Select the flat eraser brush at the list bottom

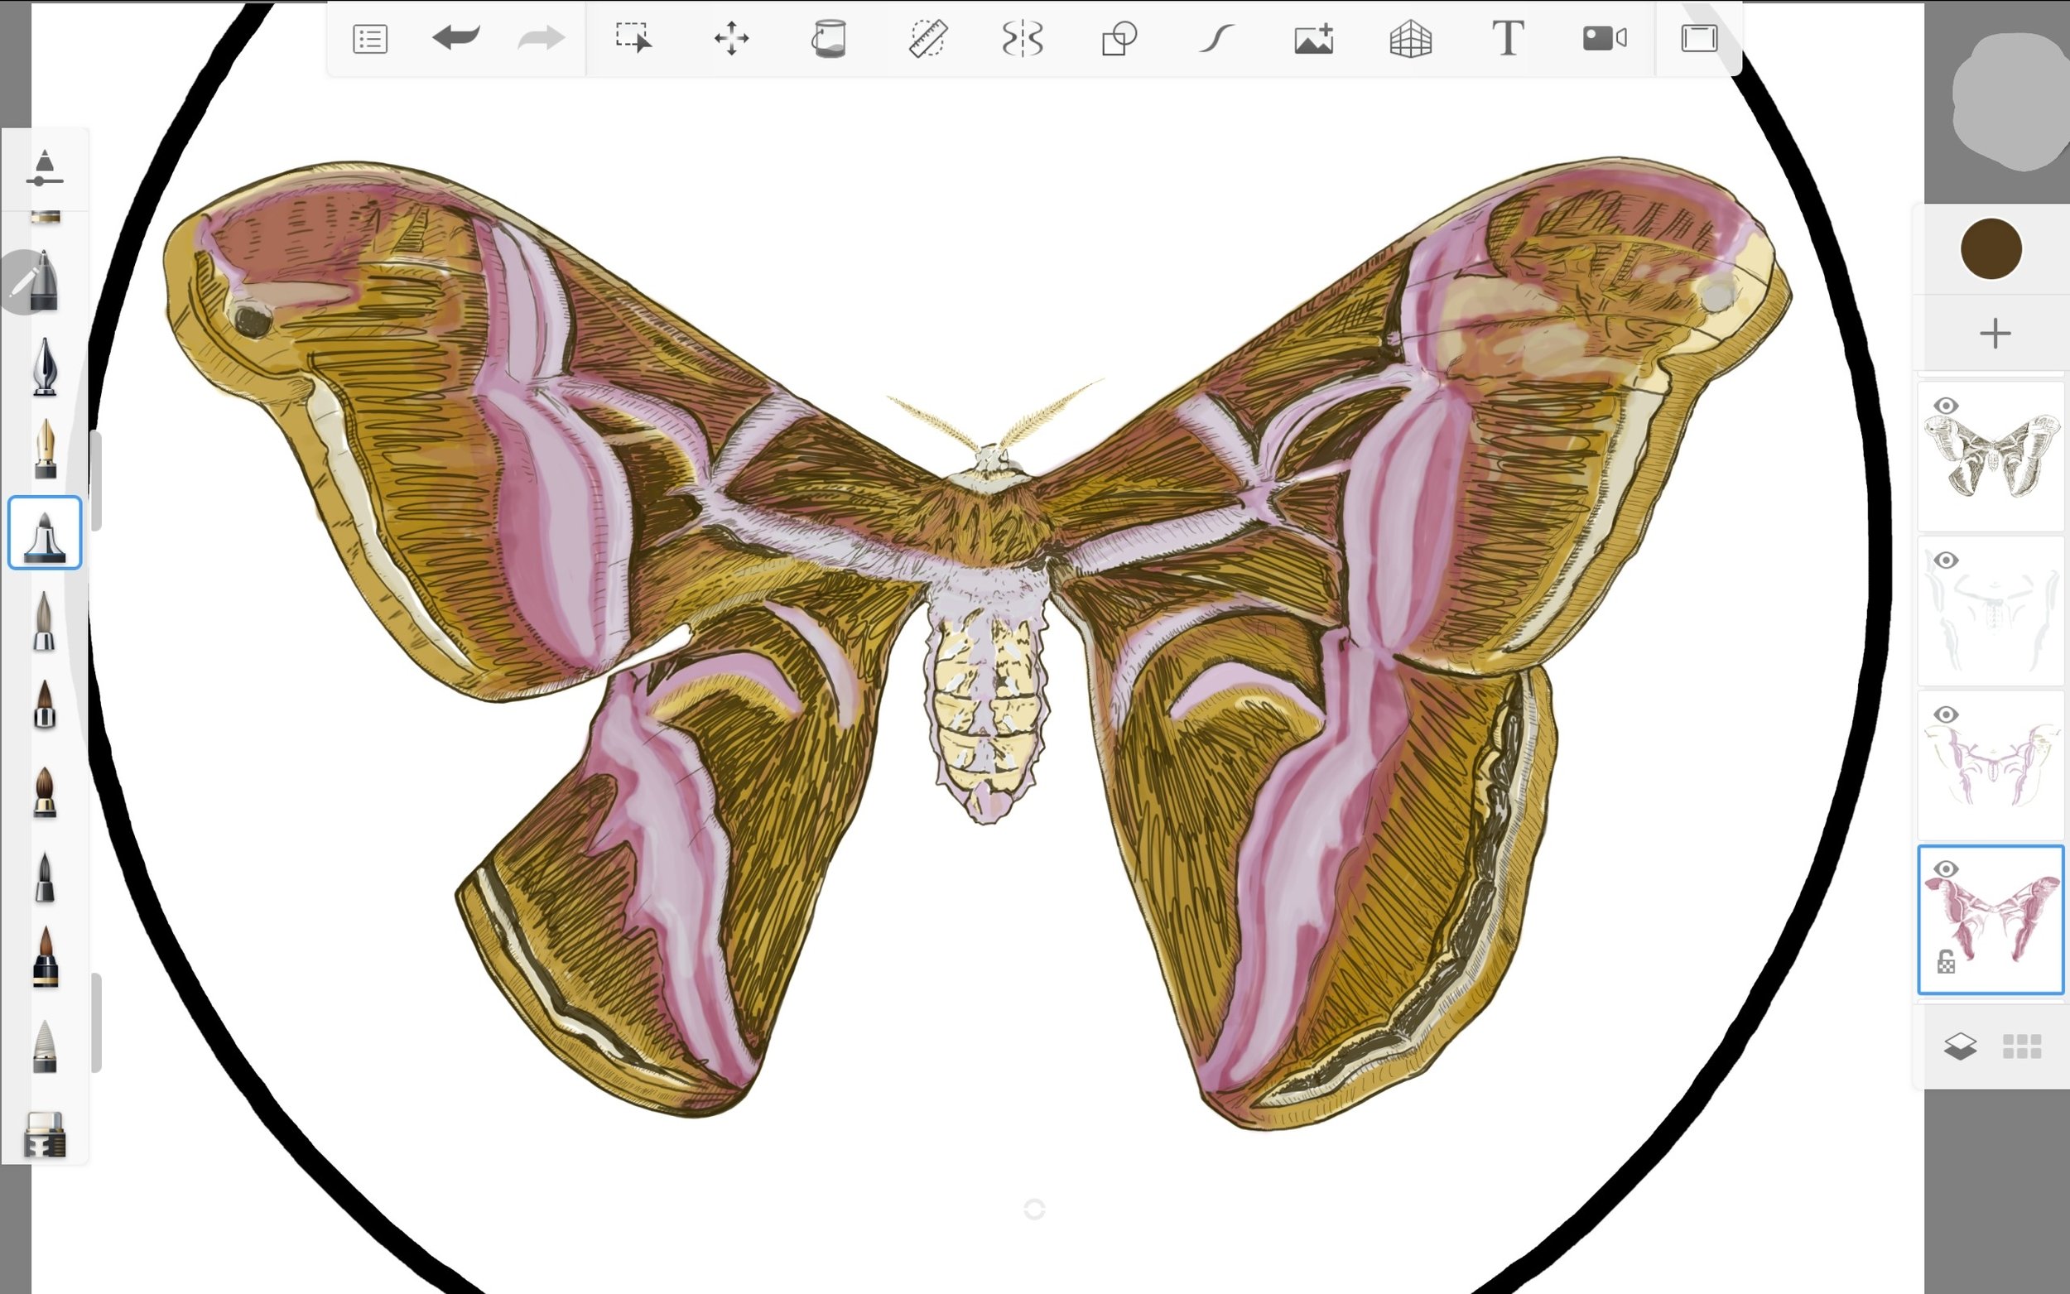(x=45, y=1134)
